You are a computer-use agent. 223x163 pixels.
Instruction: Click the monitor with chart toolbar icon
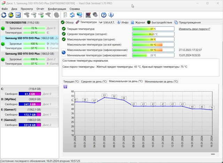(87, 15)
